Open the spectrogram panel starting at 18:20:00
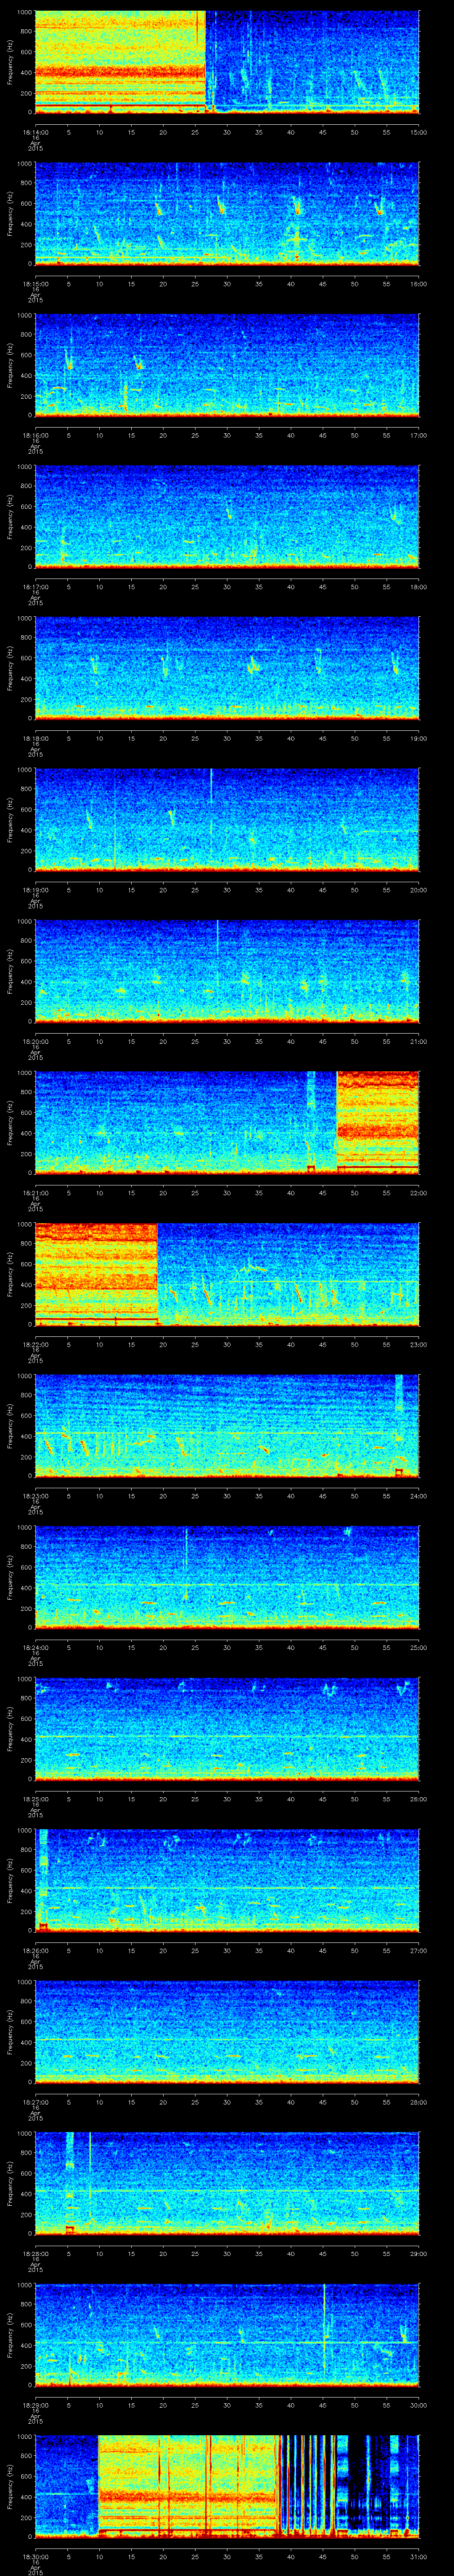 pos(227,971)
